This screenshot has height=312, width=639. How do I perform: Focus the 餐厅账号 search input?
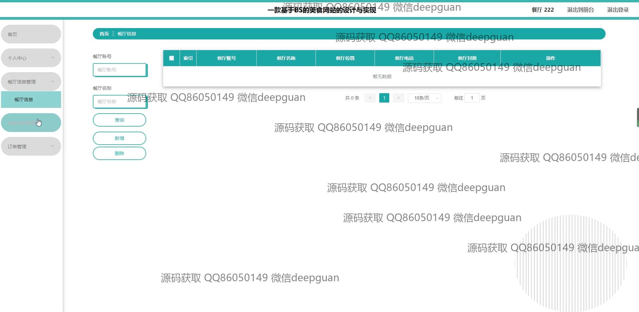(120, 70)
